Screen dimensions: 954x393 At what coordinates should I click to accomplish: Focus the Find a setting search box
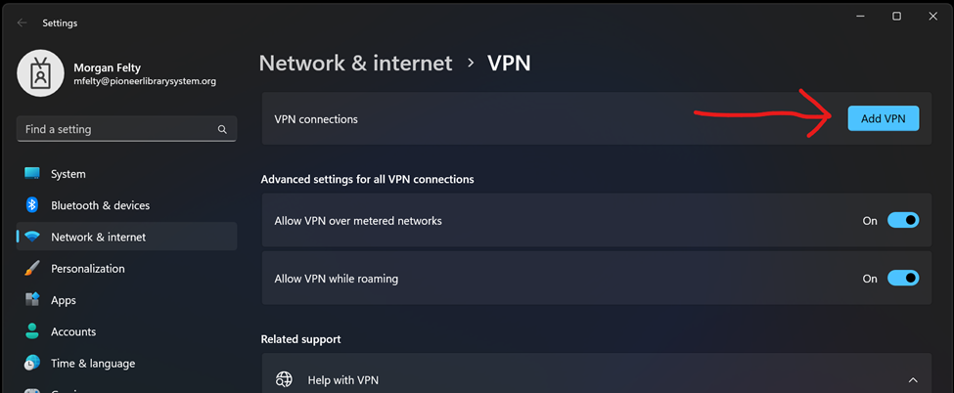coord(117,129)
